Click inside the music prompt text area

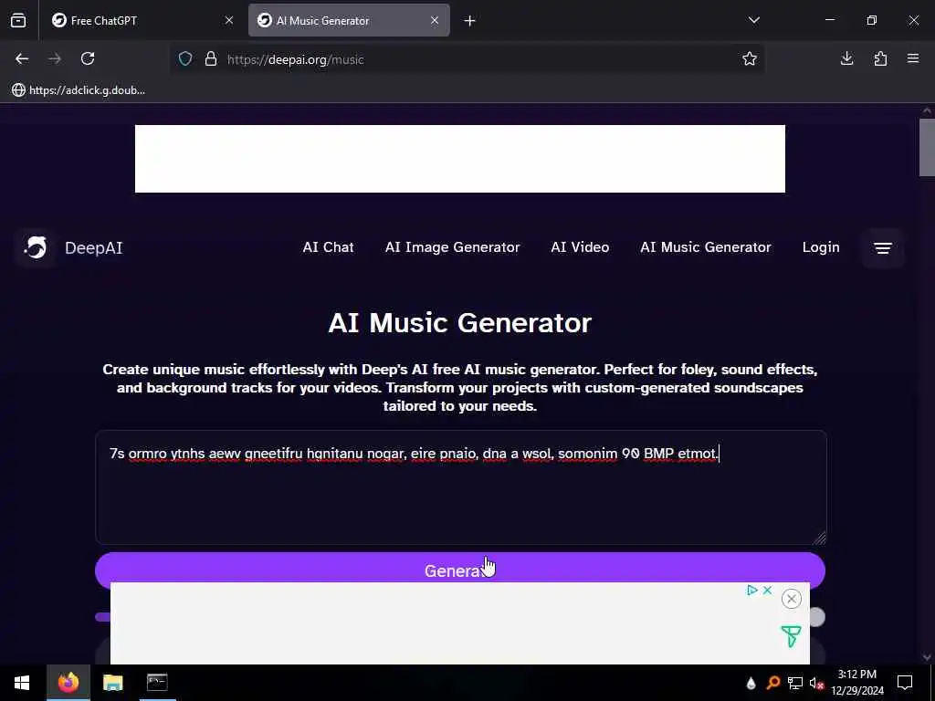(460, 487)
